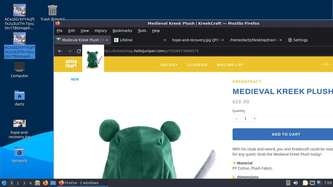This screenshot has width=333, height=187.
Task: Switch to workspace 4 in the pager
Action: 30,183
